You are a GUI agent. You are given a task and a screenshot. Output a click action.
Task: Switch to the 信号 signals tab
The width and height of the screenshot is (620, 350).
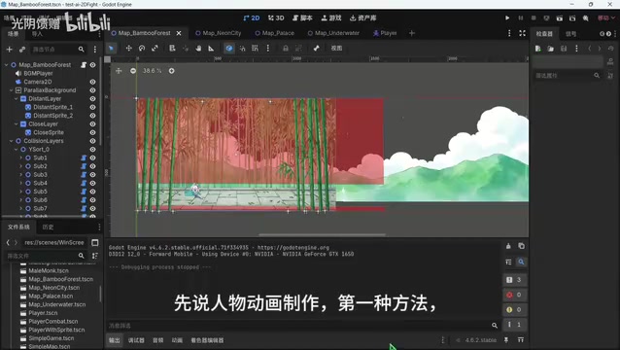coord(571,34)
